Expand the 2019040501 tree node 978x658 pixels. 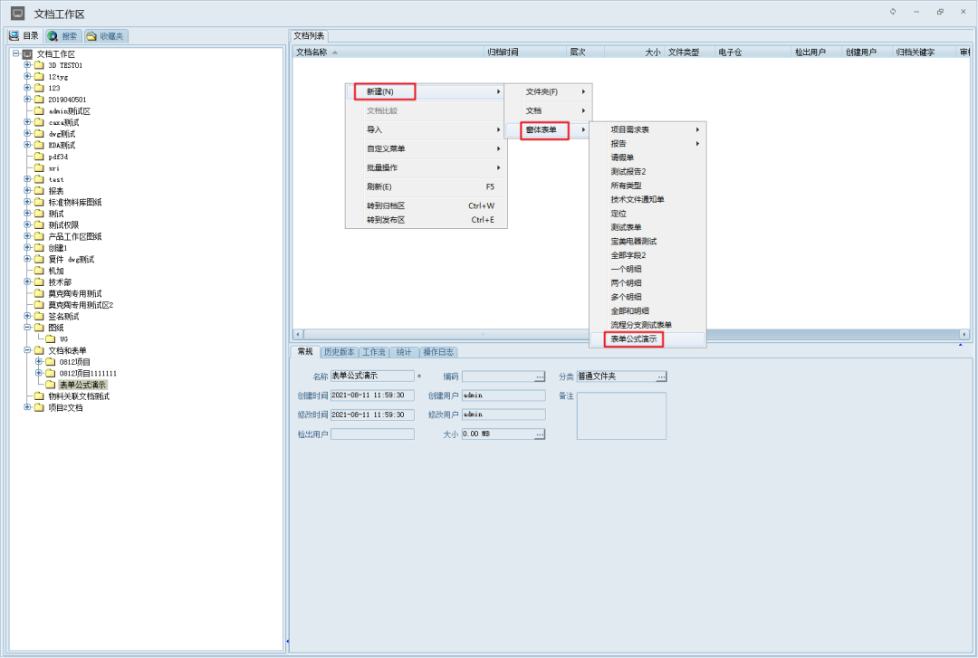pos(27,100)
